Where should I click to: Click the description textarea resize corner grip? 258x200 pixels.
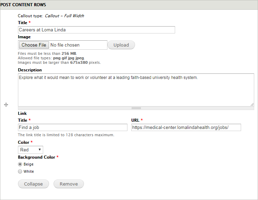[x=252, y=104]
